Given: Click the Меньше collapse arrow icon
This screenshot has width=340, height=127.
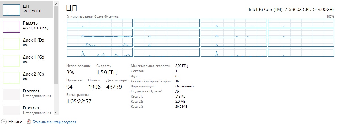Looking at the screenshot, I should [4, 122].
